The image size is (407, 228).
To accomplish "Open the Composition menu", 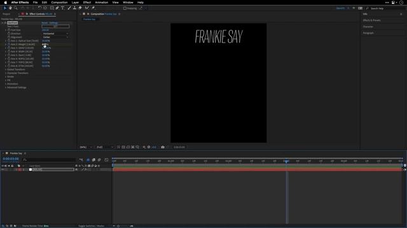I will coord(59,3).
